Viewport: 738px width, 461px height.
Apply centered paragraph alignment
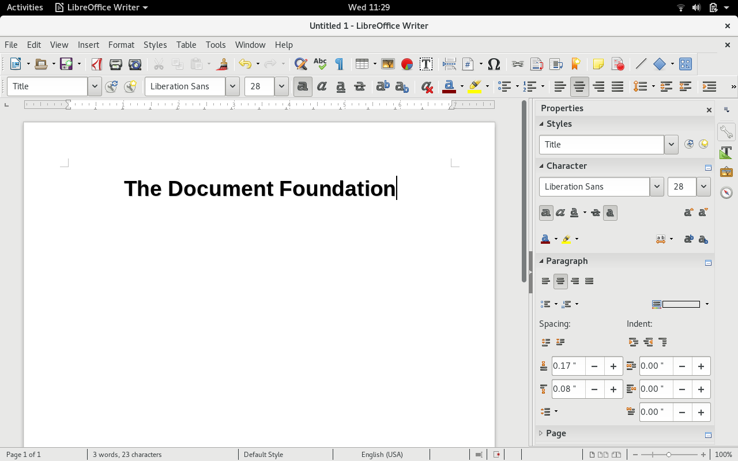[579, 86]
